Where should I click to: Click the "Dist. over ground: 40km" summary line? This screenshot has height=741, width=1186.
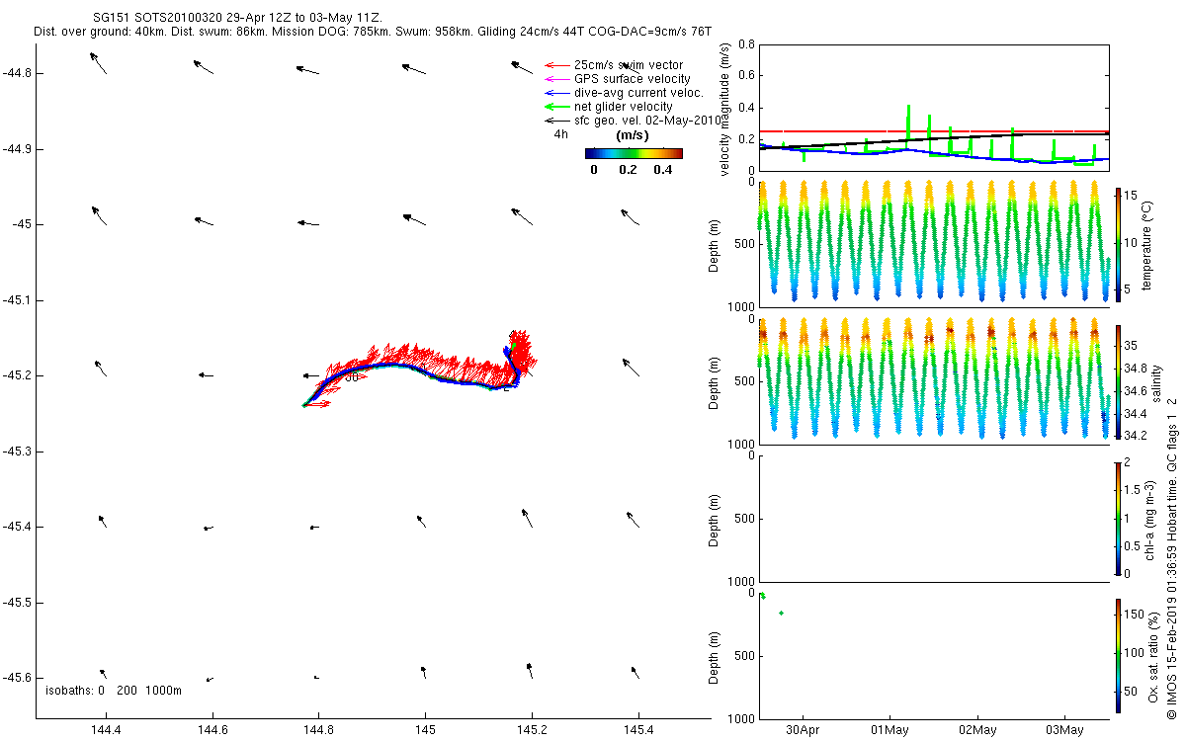372,33
